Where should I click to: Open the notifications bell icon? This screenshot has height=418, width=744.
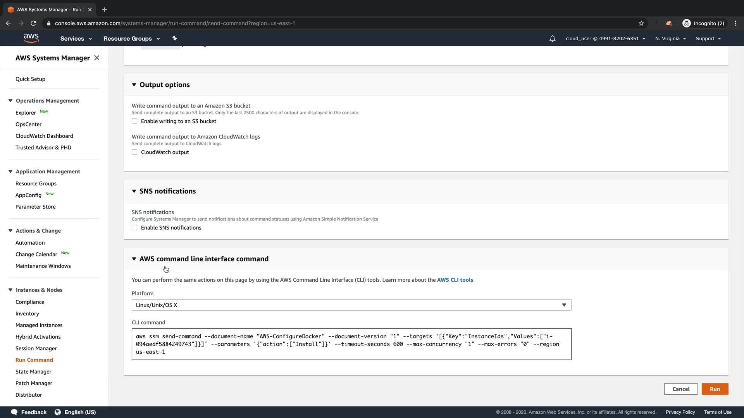pyautogui.click(x=552, y=39)
